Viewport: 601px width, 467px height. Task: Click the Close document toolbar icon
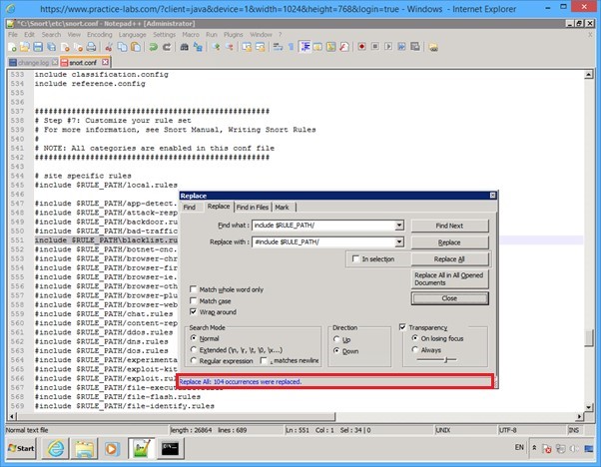click(x=65, y=47)
